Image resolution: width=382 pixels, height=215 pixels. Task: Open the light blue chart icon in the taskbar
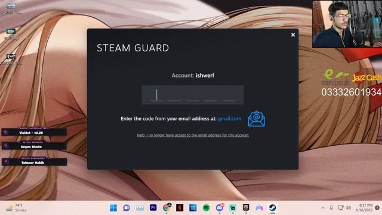click(x=140, y=208)
